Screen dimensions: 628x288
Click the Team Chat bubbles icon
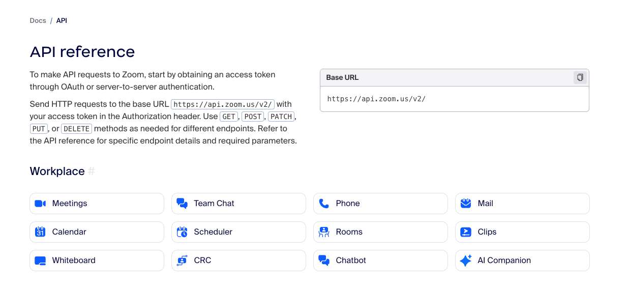pos(182,204)
